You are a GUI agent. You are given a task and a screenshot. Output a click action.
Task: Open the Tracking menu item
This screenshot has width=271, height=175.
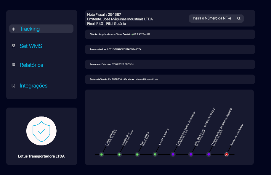[30, 29]
